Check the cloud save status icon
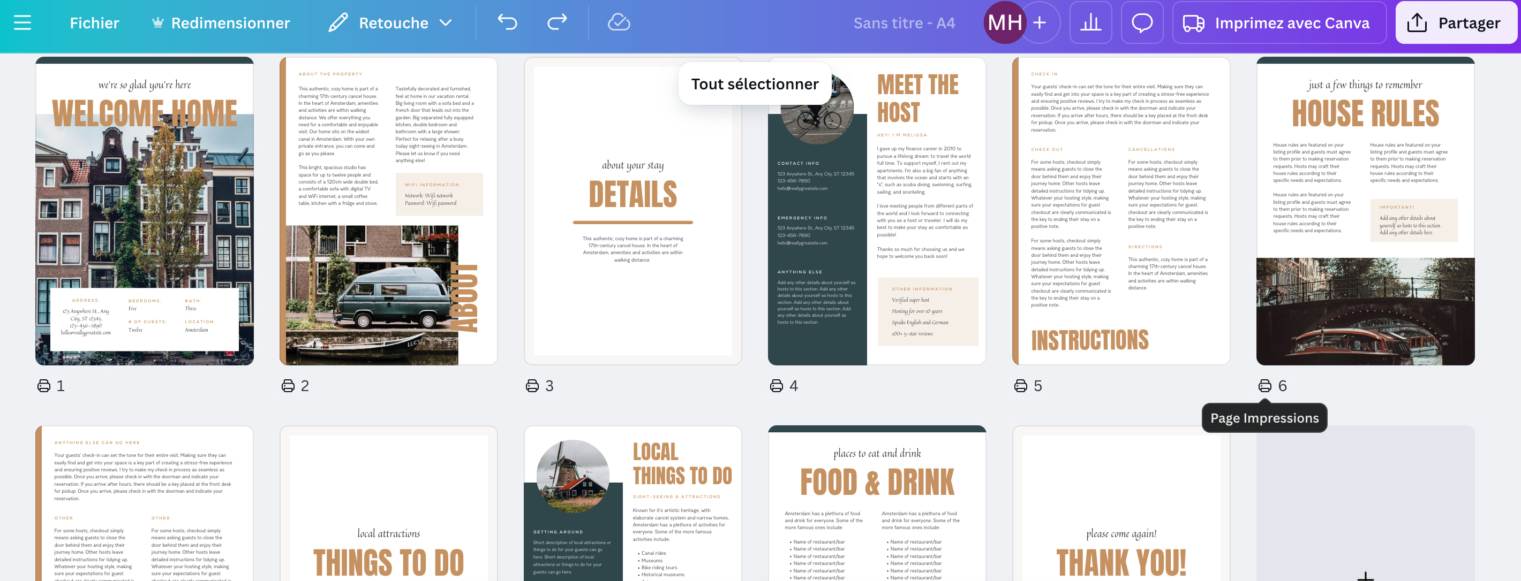The width and height of the screenshot is (1521, 581). 618,23
